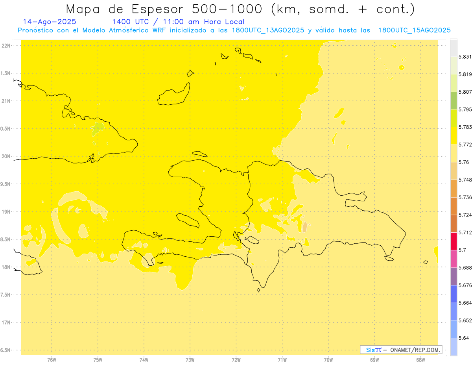Select the legend value "5.688"
The image size is (472, 365).
(x=465, y=267)
